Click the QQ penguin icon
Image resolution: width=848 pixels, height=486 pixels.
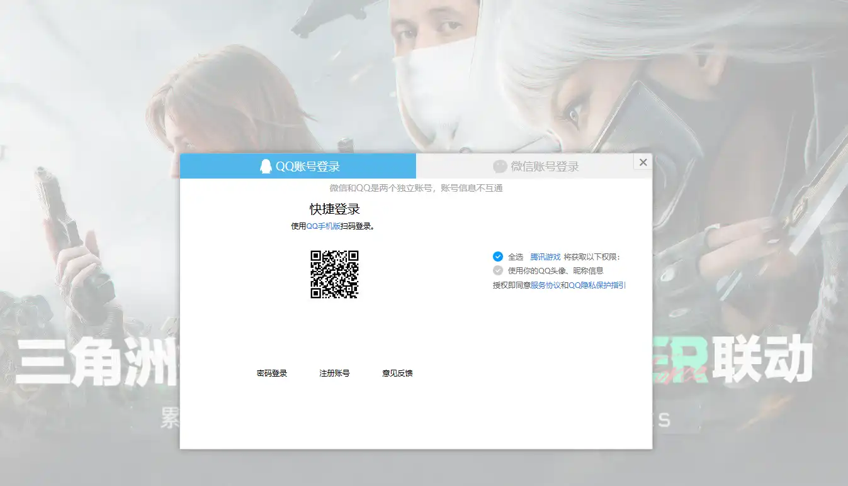click(x=266, y=166)
